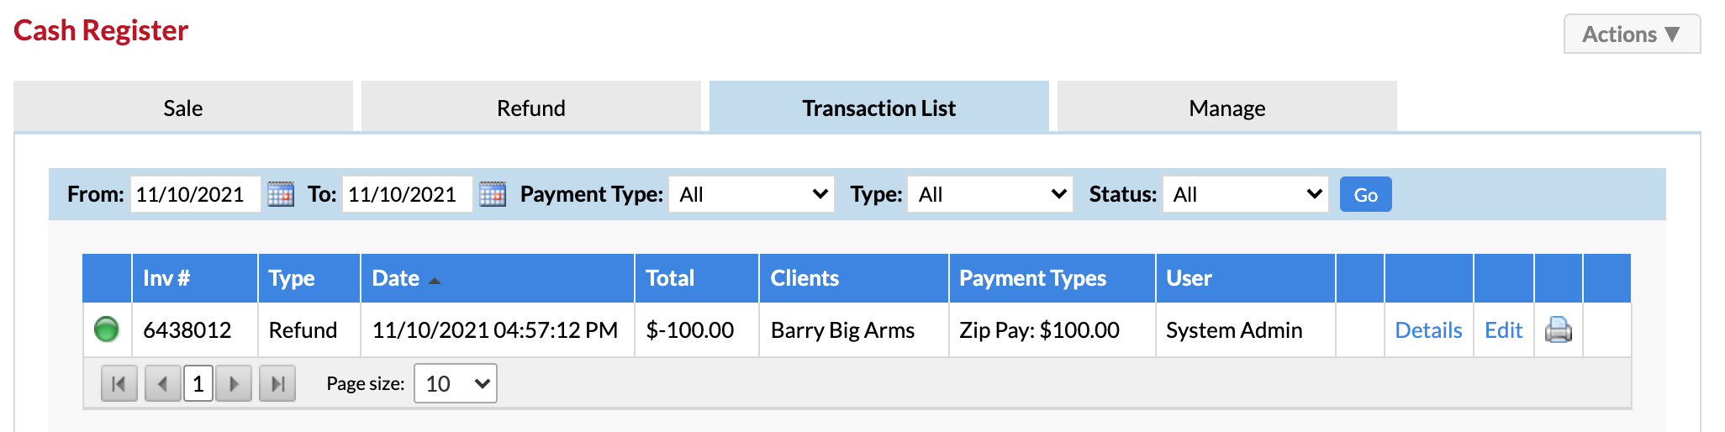The height and width of the screenshot is (432, 1725).
Task: Click the green status indicator for 6438012
Action: (x=107, y=329)
